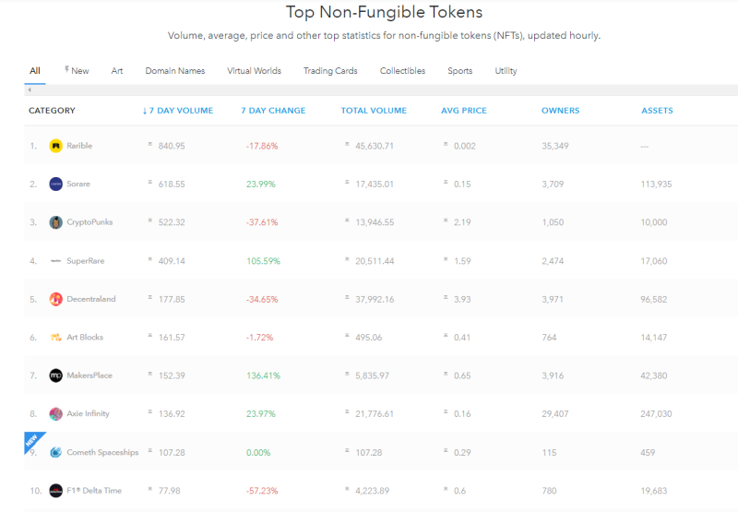Open the CryptoPunks collection link
Viewport: 738px width, 512px height.
coord(89,222)
